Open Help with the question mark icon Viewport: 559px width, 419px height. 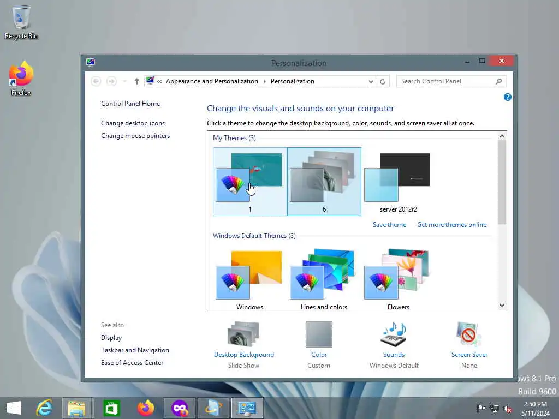tap(507, 97)
